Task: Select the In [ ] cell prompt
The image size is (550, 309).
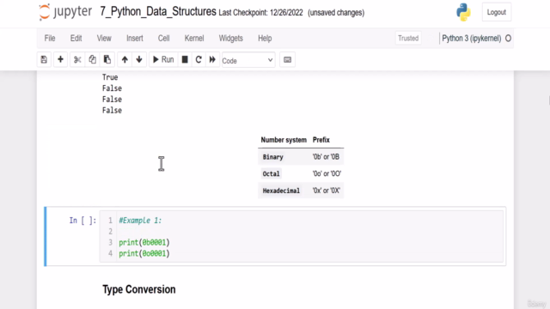Action: (x=82, y=221)
